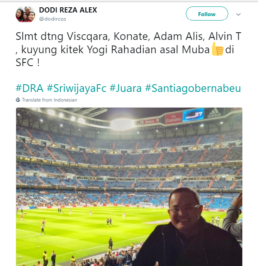Viewport: 258px width, 266px height.
Task: Click the blue scoreboard showing 27
Action: pos(193,115)
